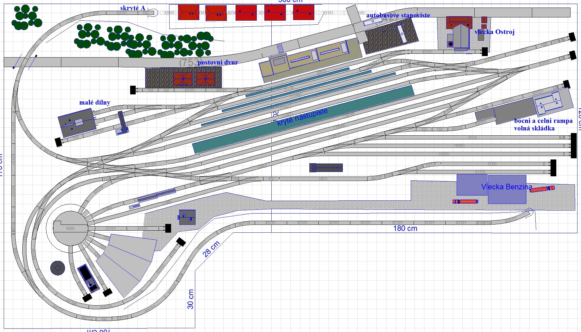Select the lower orange tanker truck

(x=465, y=201)
